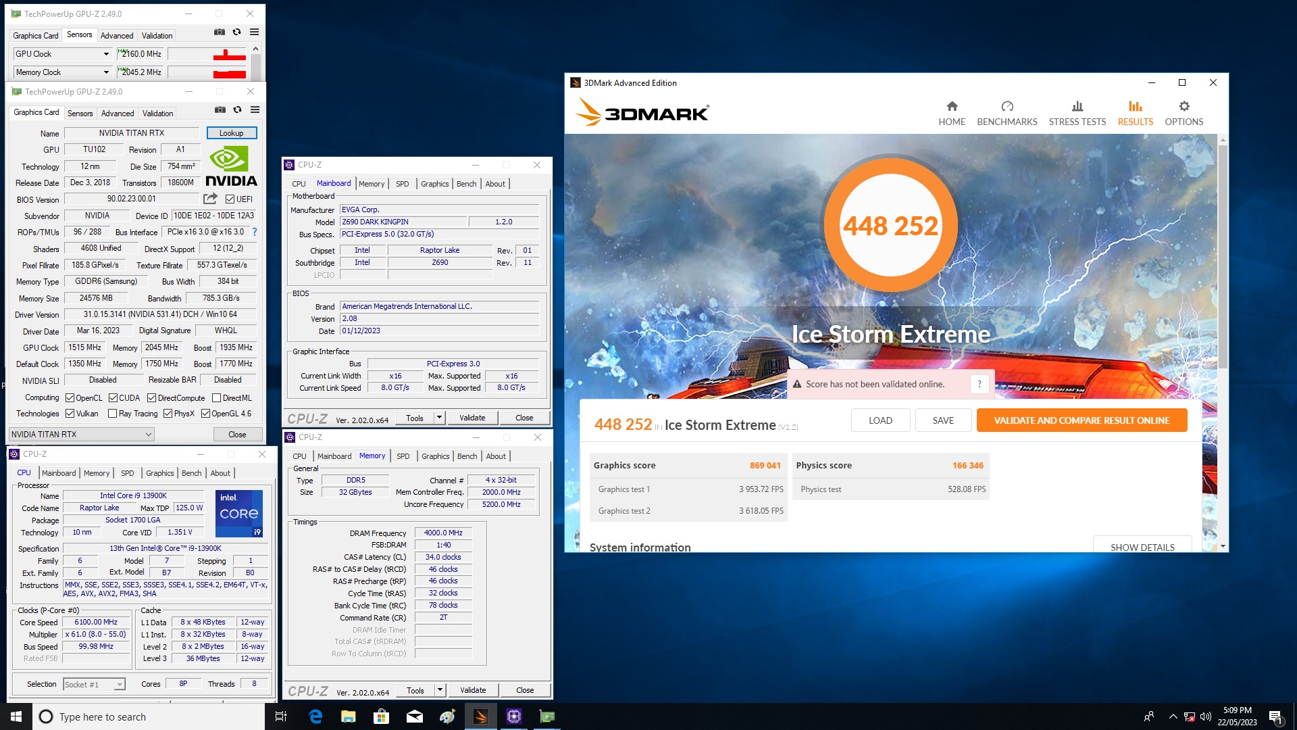Toggle DirectCompute checkbox
1297x730 pixels.
152,398
